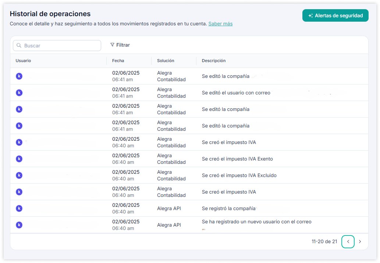This screenshot has height=263, width=380.
Task: Click the sparkle icon on Alertas button
Action: [310, 15]
